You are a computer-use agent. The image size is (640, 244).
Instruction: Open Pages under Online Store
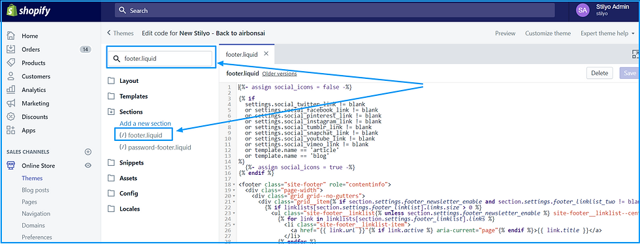tap(29, 202)
